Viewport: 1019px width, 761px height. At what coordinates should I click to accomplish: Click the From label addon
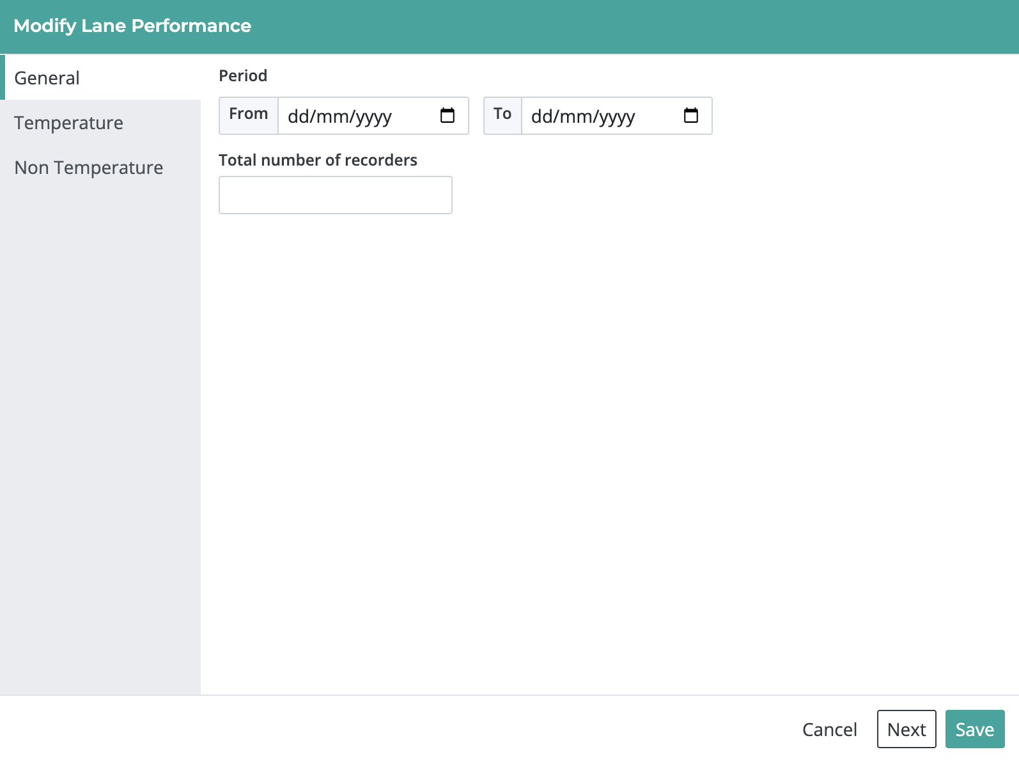click(x=249, y=116)
